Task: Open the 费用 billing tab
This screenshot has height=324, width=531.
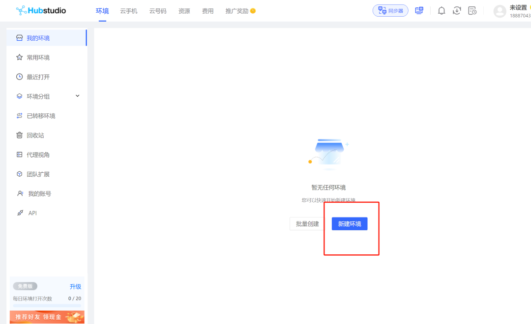Action: (207, 10)
